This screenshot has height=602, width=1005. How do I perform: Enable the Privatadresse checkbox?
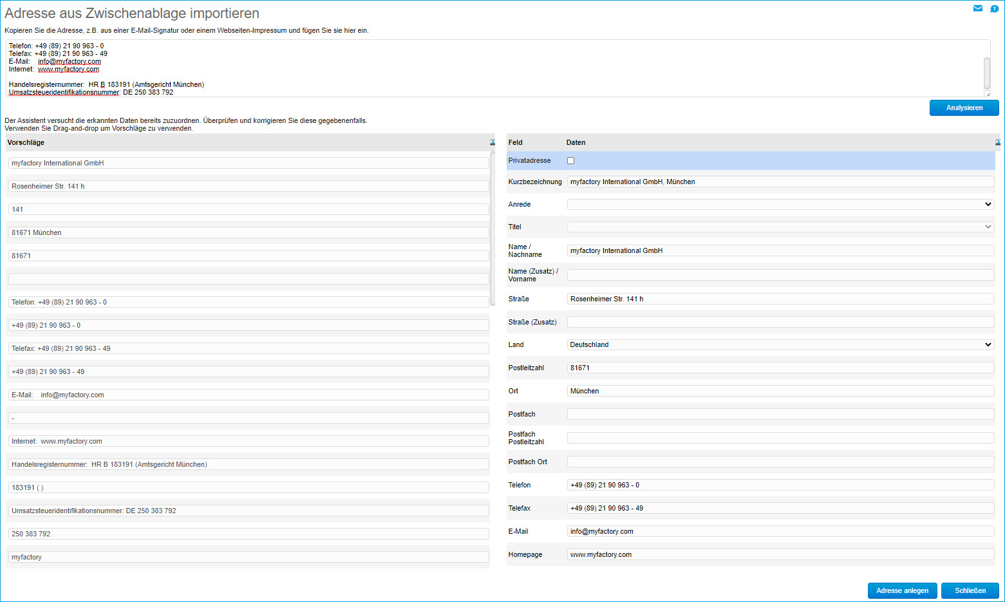[570, 161]
